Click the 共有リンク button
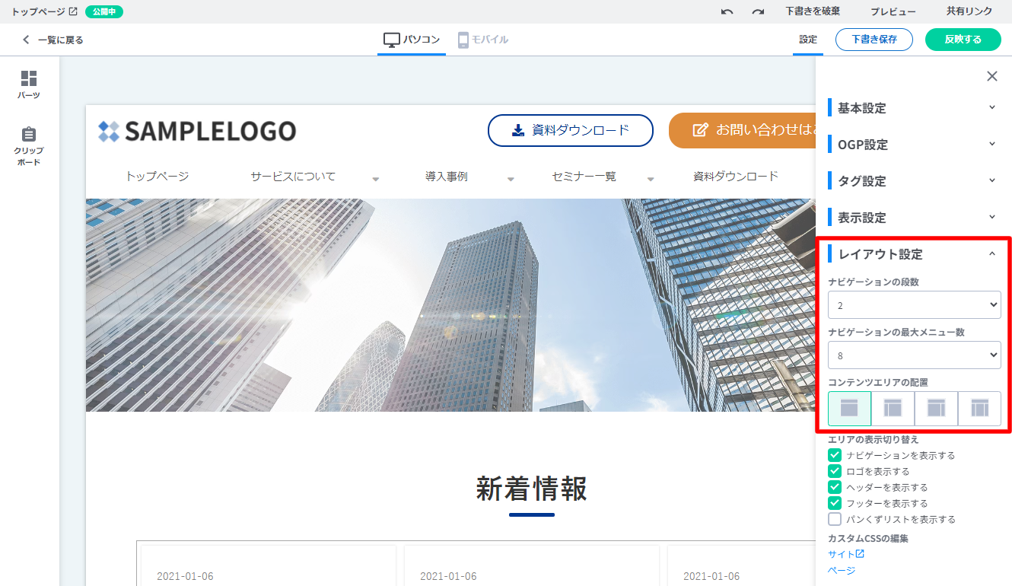Viewport: 1012px width, 586px height. pyautogui.click(x=969, y=11)
